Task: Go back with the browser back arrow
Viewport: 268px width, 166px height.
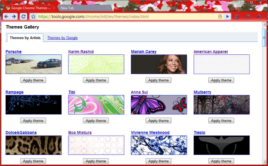Action: tap(6, 17)
